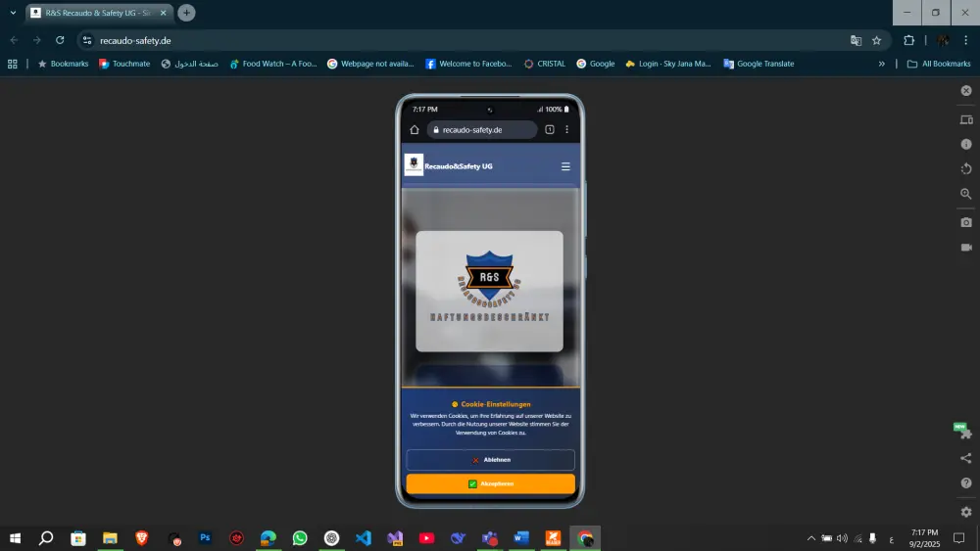Click the Ablehnen cookie button

pos(491,460)
